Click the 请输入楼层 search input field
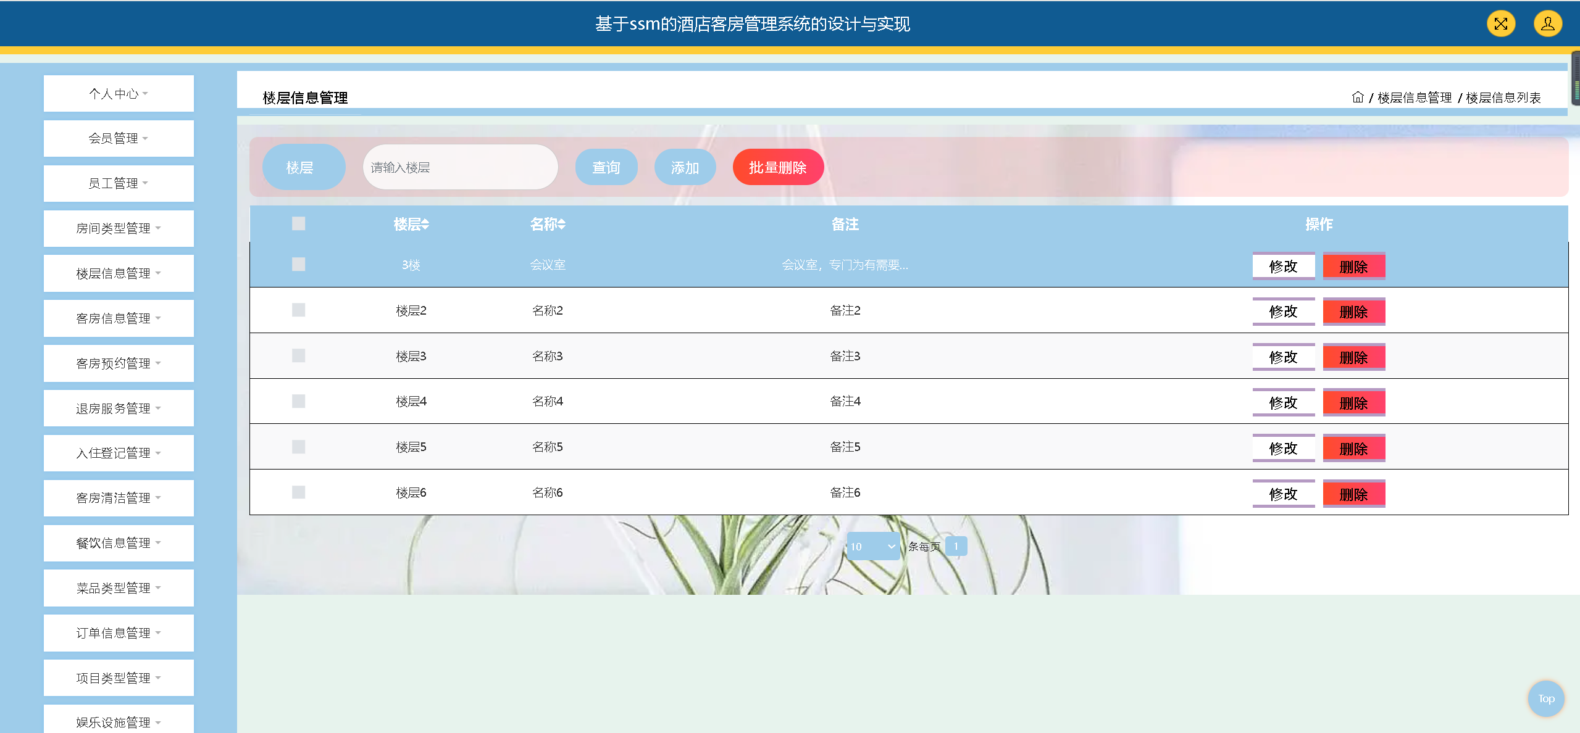The width and height of the screenshot is (1580, 733). (x=460, y=167)
